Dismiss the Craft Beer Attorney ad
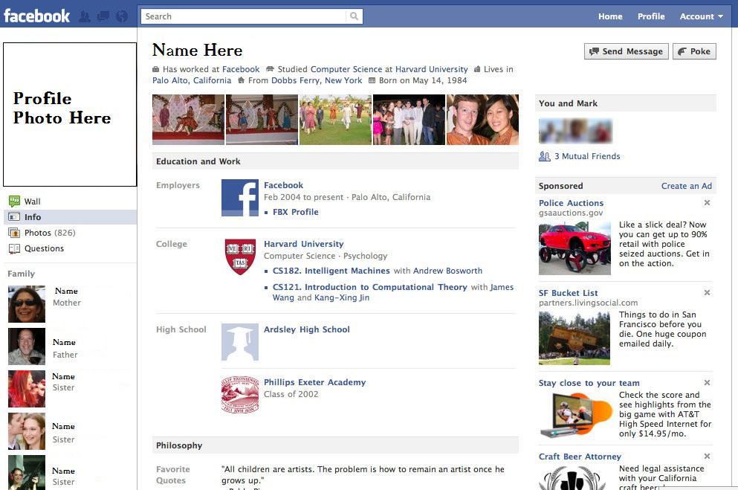This screenshot has width=738, height=490. click(x=707, y=456)
